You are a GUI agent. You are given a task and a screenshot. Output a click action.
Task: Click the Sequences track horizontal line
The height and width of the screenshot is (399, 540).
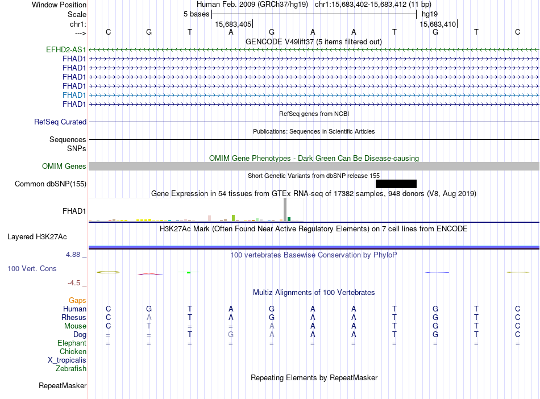(x=314, y=139)
